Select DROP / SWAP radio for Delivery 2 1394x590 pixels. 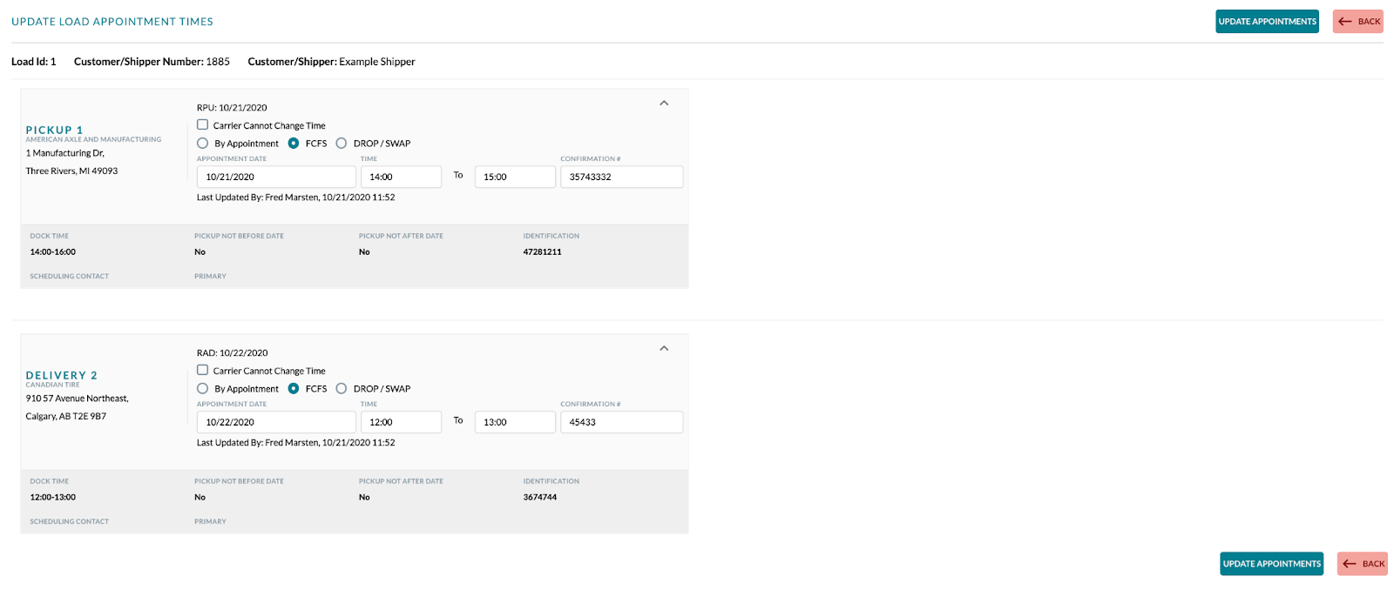(342, 389)
